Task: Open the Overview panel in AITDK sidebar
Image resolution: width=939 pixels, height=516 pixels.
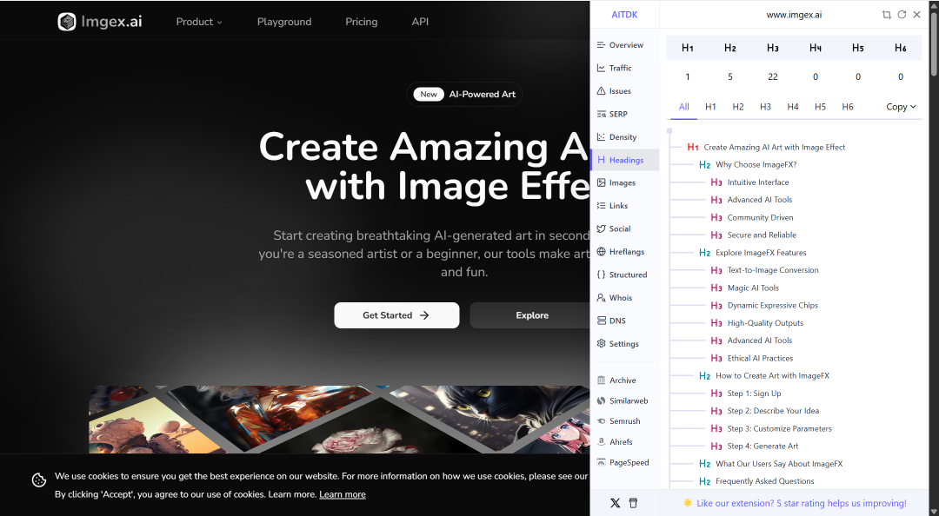Action: pyautogui.click(x=624, y=45)
